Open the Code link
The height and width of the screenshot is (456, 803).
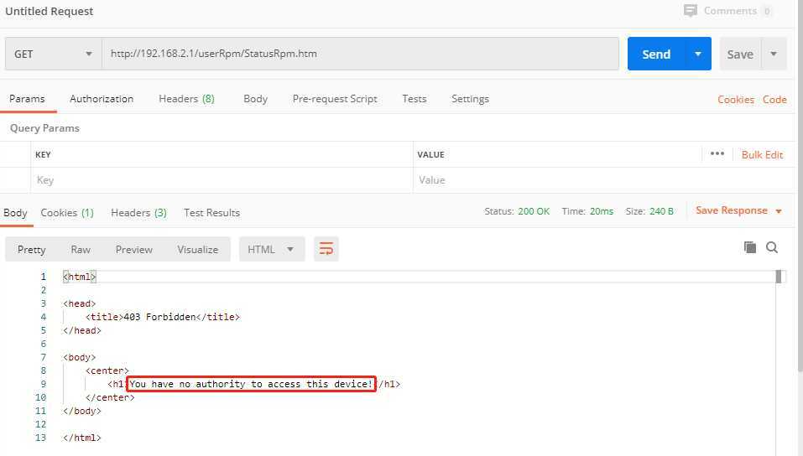coord(774,99)
